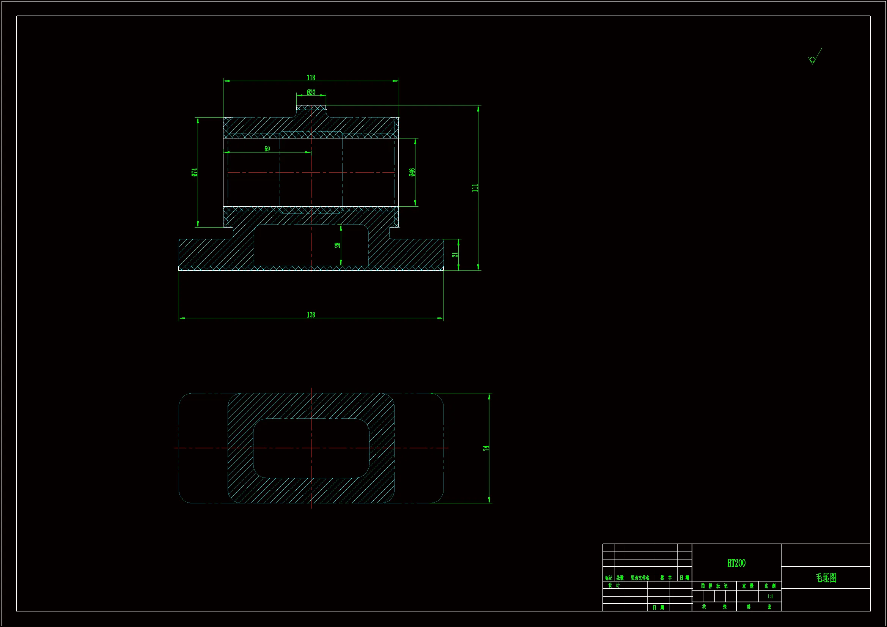Image resolution: width=887 pixels, height=627 pixels.
Task: Select the 111 overall height dimension
Action: pyautogui.click(x=475, y=188)
